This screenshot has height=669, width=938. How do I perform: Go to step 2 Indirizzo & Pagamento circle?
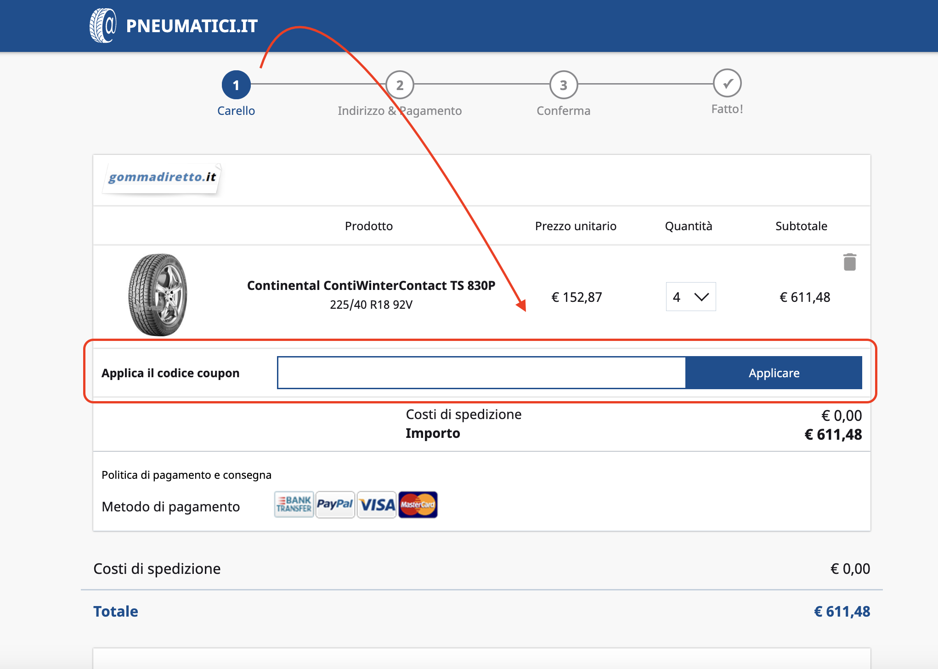(x=400, y=85)
